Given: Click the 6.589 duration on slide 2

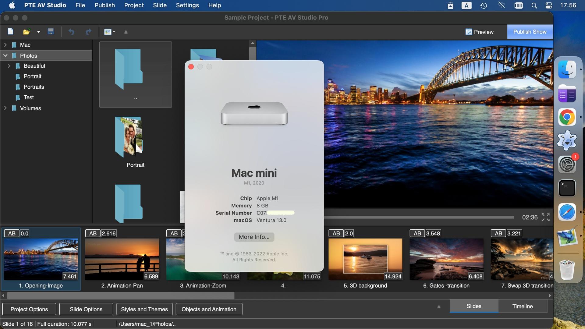Looking at the screenshot, I should click(x=151, y=276).
